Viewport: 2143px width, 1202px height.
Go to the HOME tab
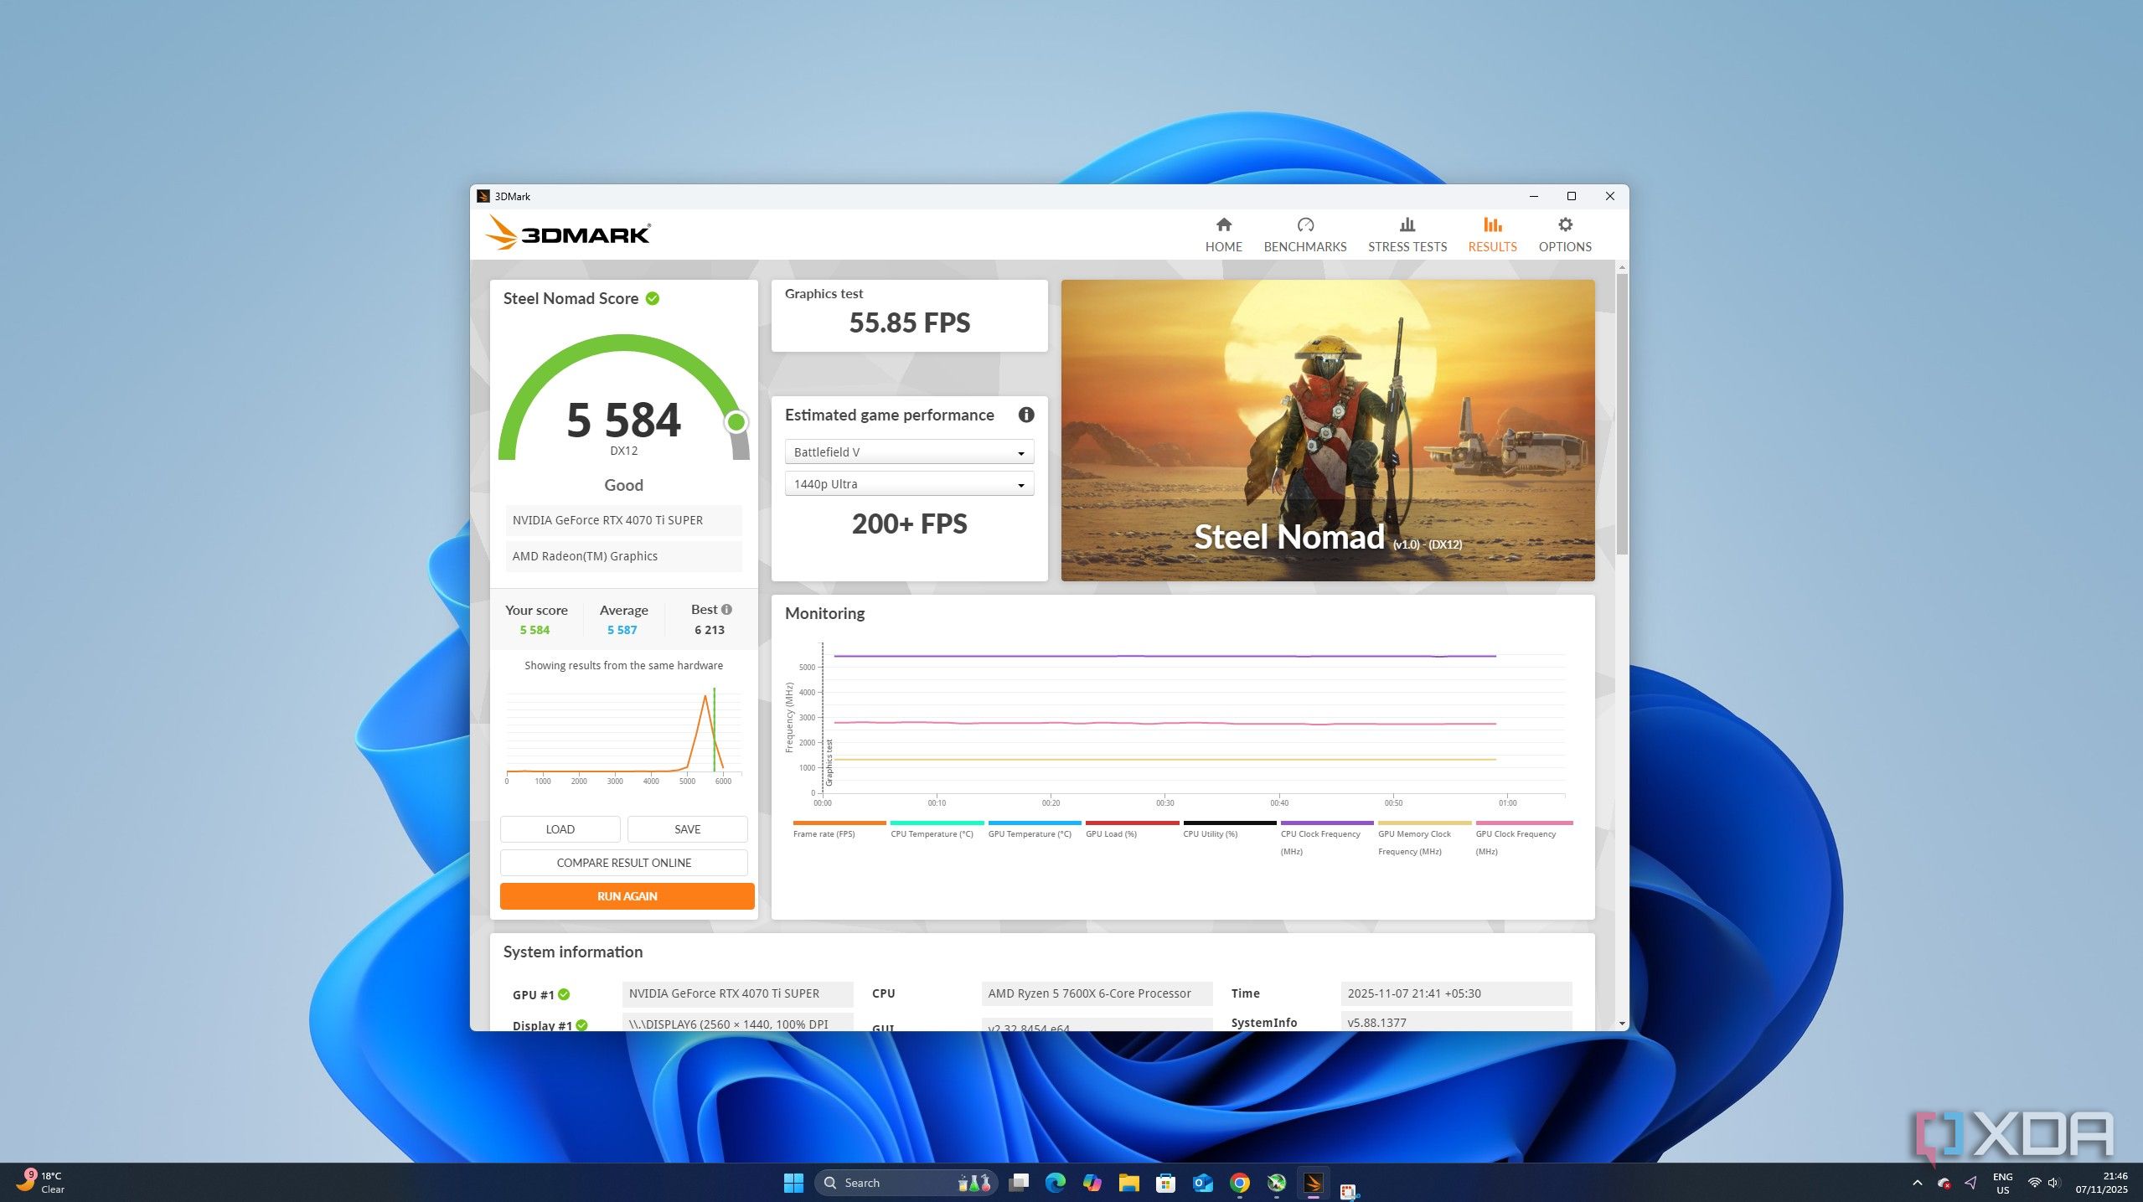[1223, 235]
